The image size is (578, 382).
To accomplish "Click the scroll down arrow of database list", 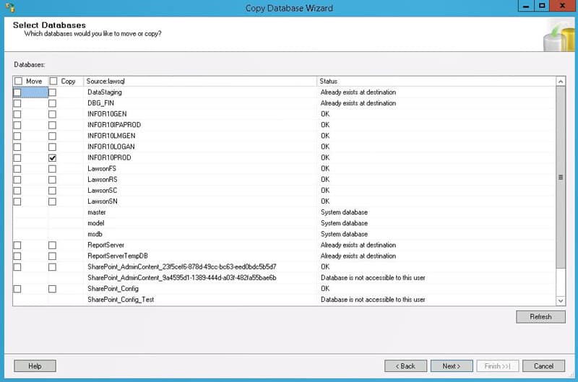I will pyautogui.click(x=561, y=300).
